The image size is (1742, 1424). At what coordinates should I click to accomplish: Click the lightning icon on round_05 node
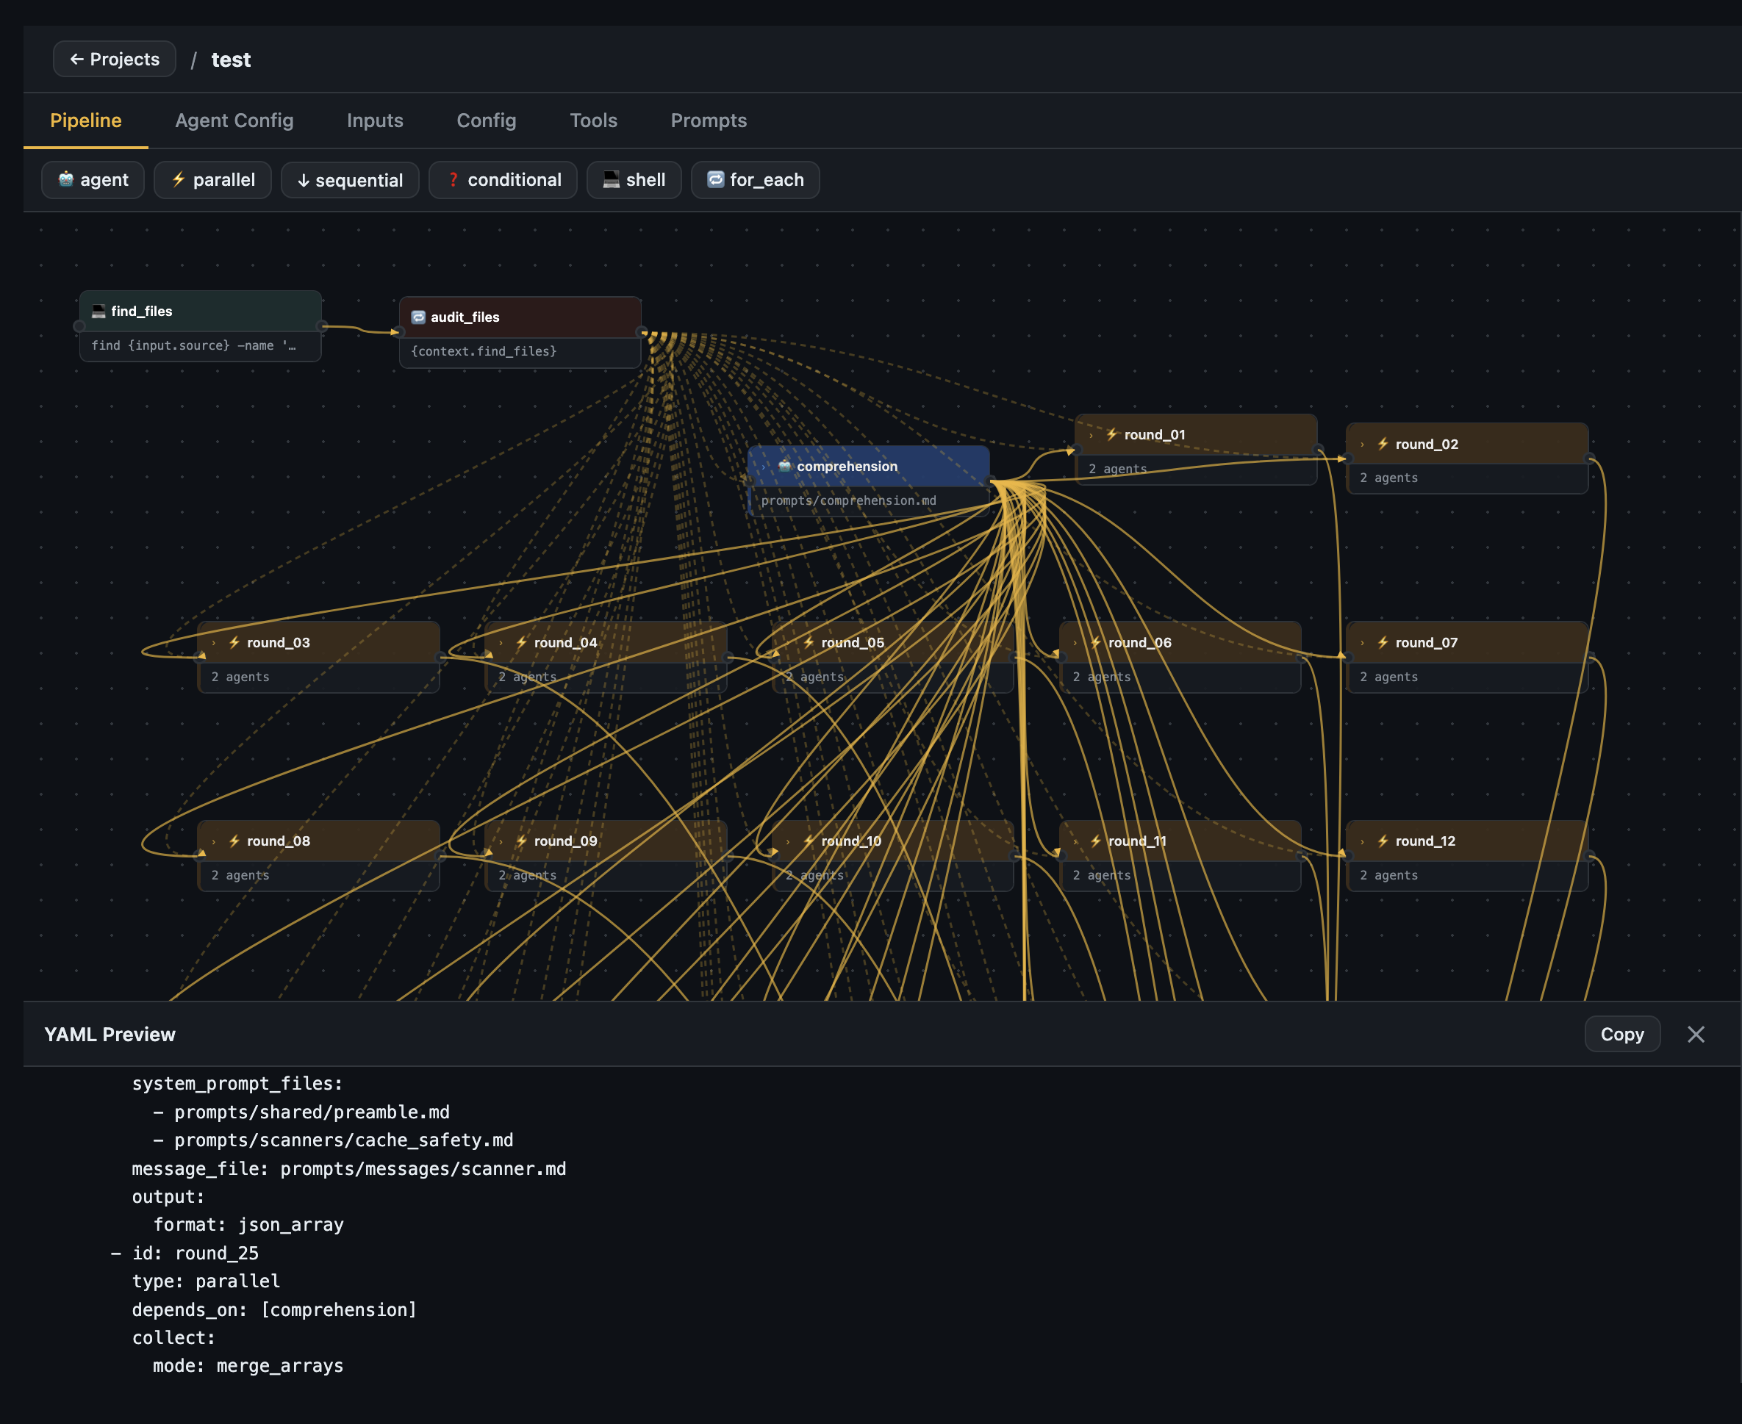[x=809, y=642]
